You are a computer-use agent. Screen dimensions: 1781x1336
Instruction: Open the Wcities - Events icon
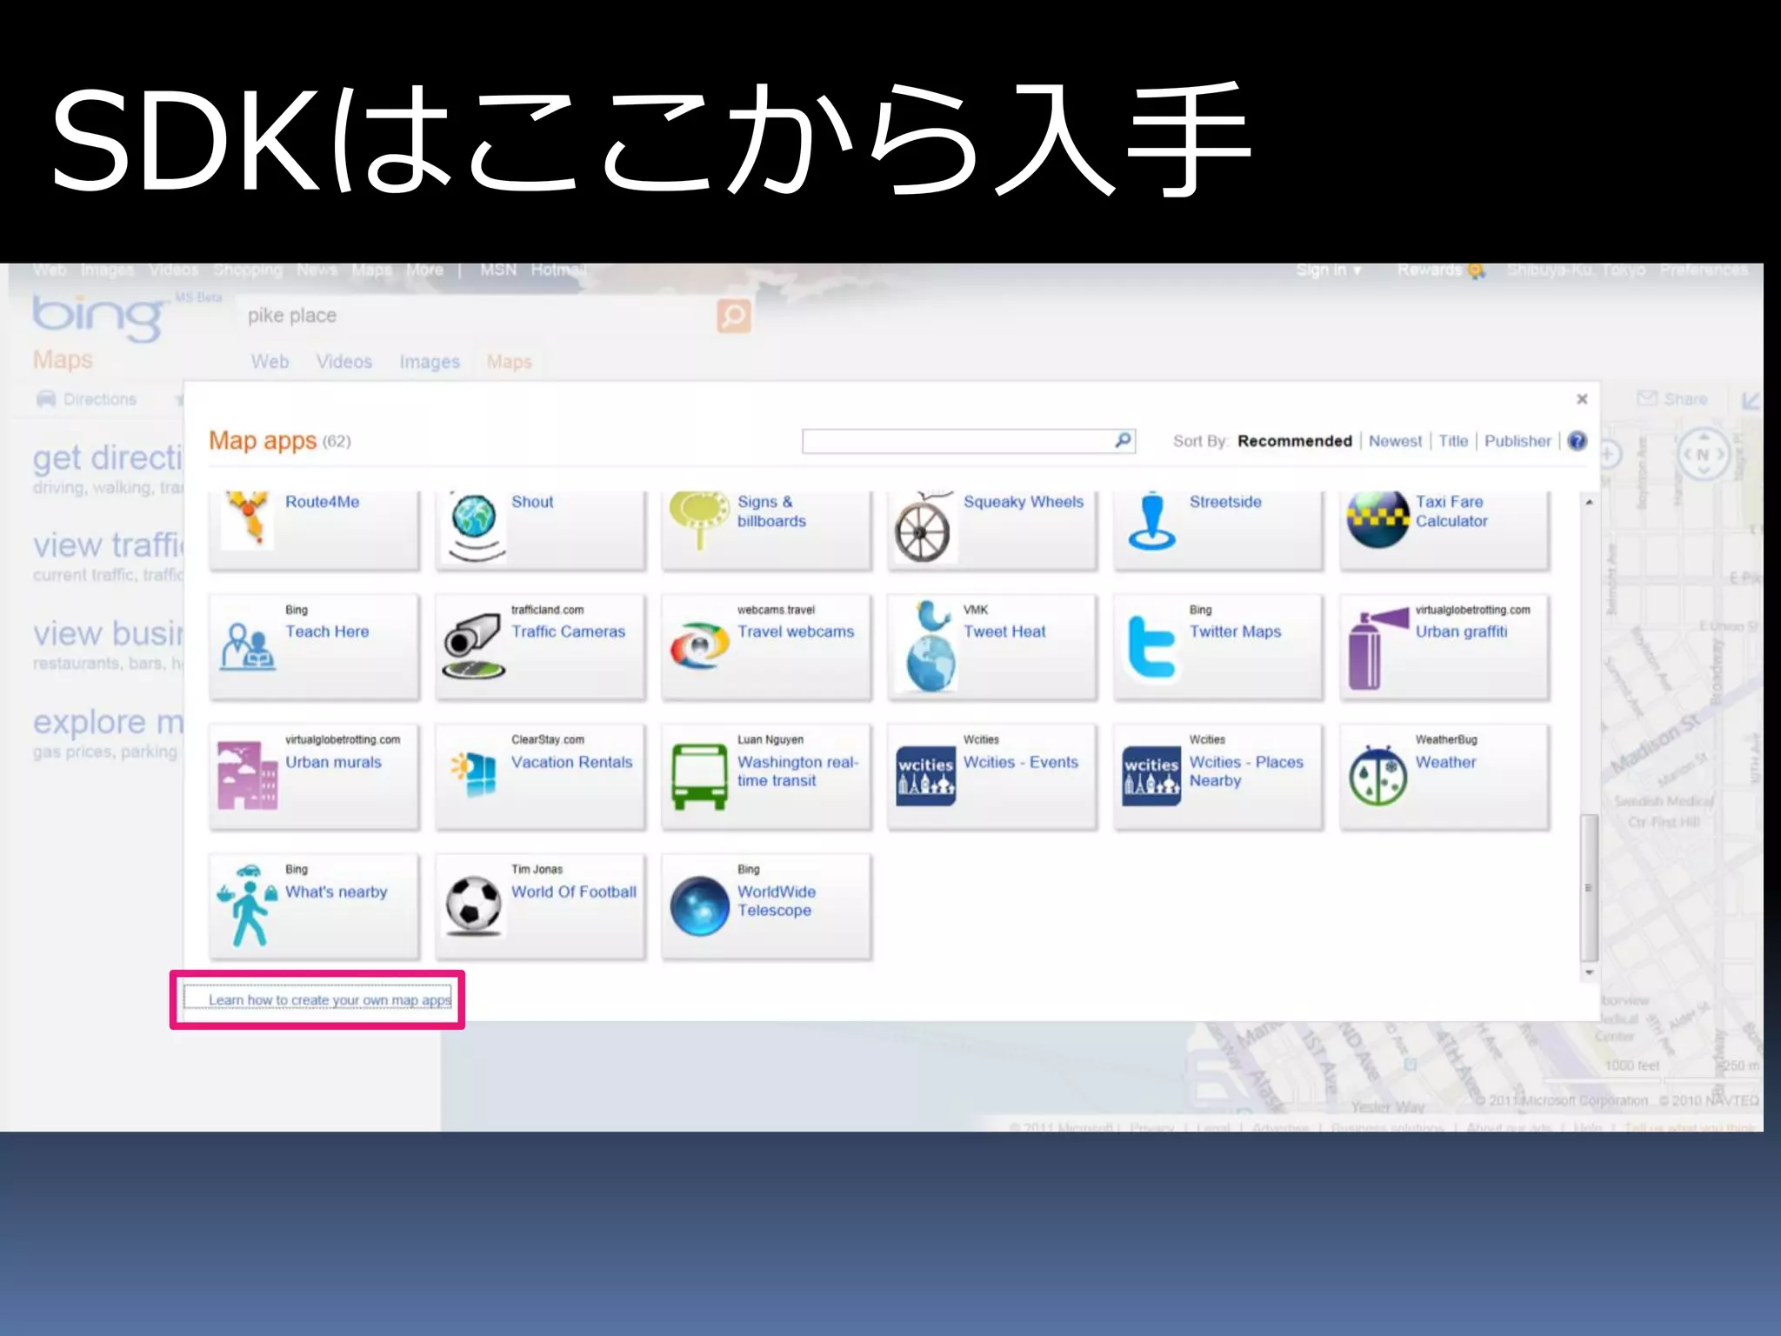(925, 776)
